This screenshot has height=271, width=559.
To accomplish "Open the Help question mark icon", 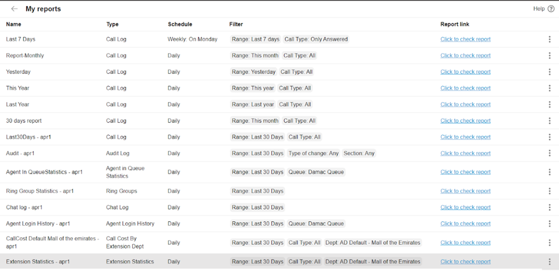I will point(551,9).
